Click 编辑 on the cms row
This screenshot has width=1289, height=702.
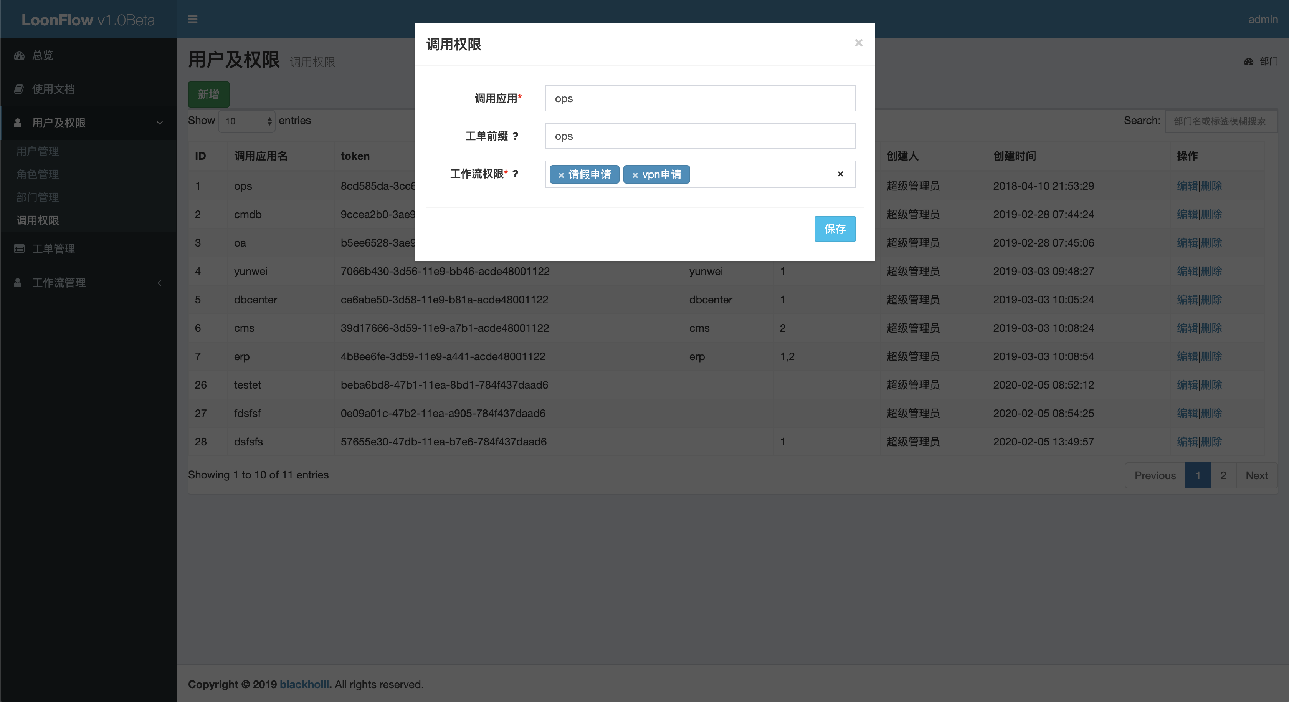[1187, 328]
